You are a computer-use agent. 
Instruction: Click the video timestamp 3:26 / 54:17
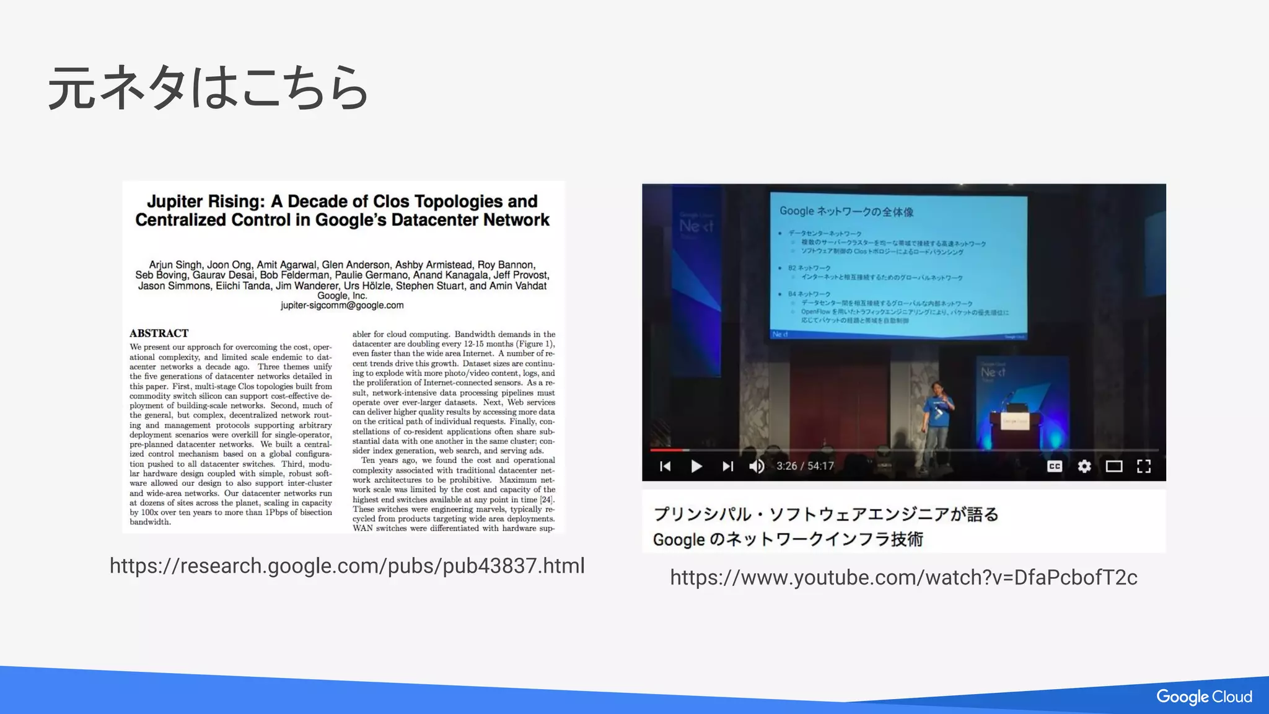point(805,466)
